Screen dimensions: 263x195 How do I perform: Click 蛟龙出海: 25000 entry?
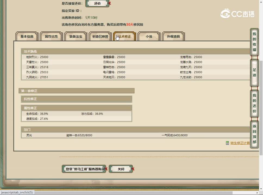point(191,72)
